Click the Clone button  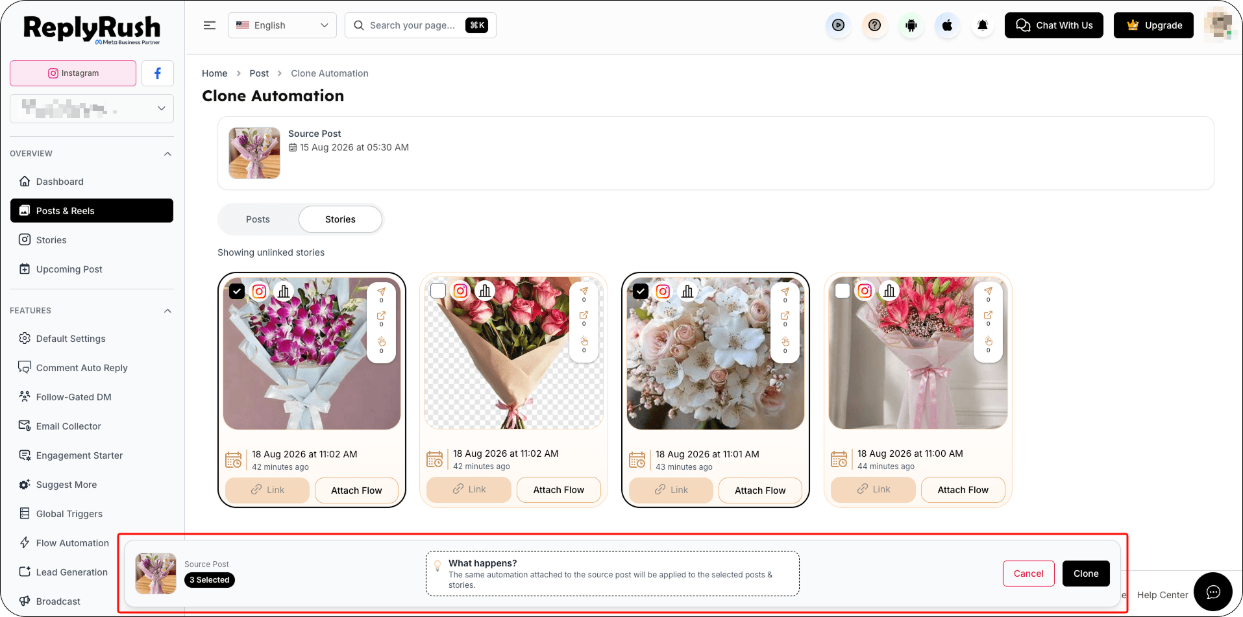[x=1086, y=574]
